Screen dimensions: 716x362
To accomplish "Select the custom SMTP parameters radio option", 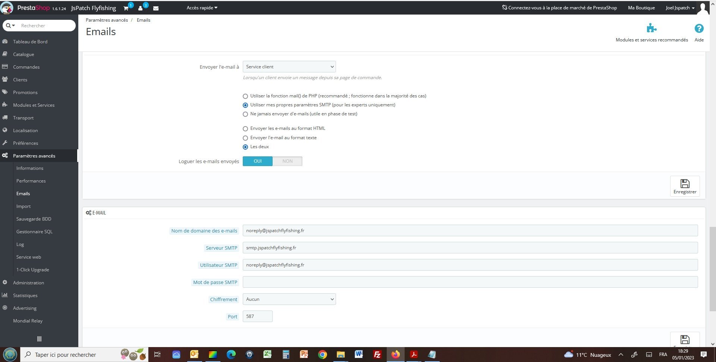I will tap(245, 105).
